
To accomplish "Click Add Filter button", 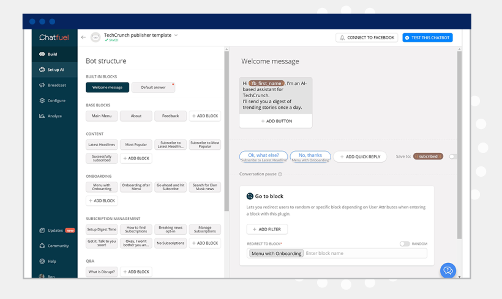I will click(267, 229).
